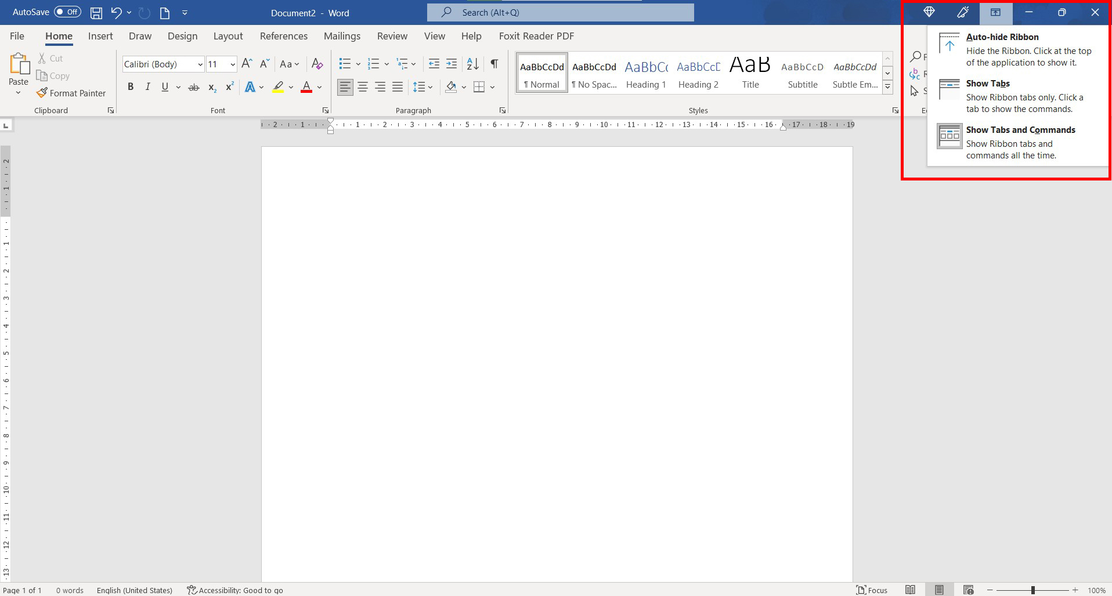Toggle Underline formatting
The height and width of the screenshot is (596, 1112).
tap(165, 87)
